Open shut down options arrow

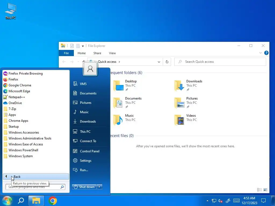pos(99,187)
